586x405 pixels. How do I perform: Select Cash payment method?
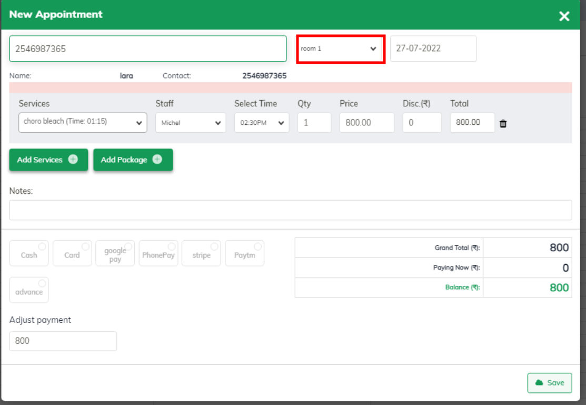click(x=29, y=253)
